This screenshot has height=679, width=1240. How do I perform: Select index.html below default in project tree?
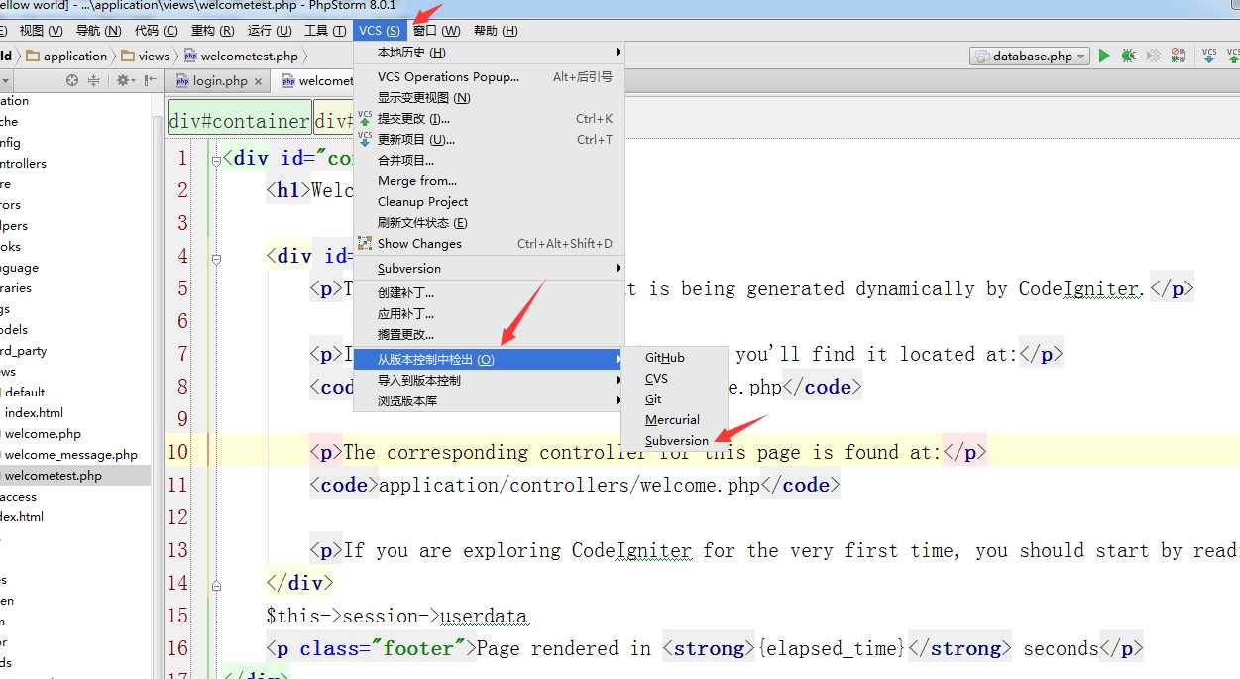click(34, 413)
